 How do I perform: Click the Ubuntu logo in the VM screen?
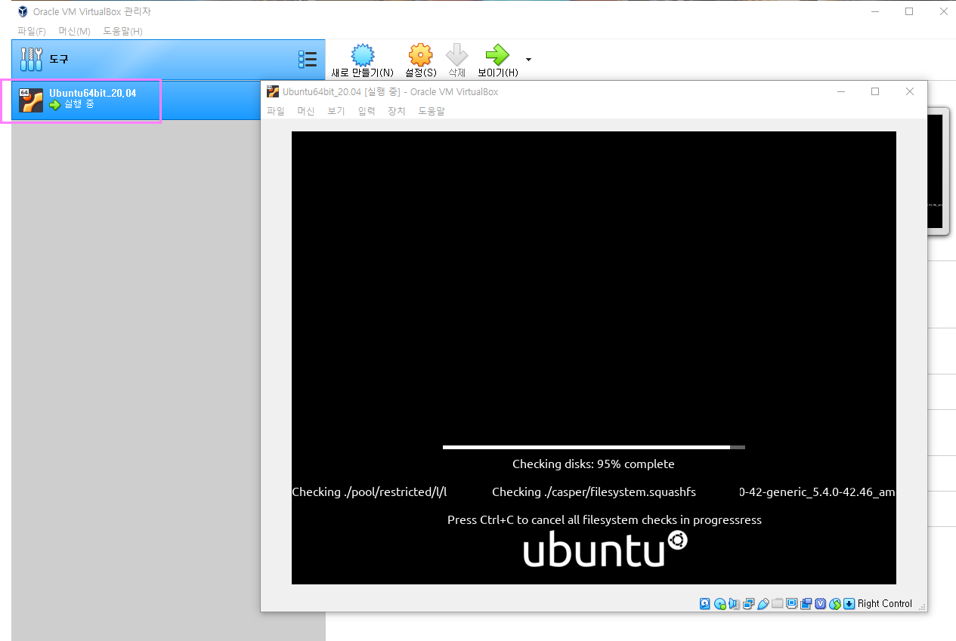tap(605, 549)
